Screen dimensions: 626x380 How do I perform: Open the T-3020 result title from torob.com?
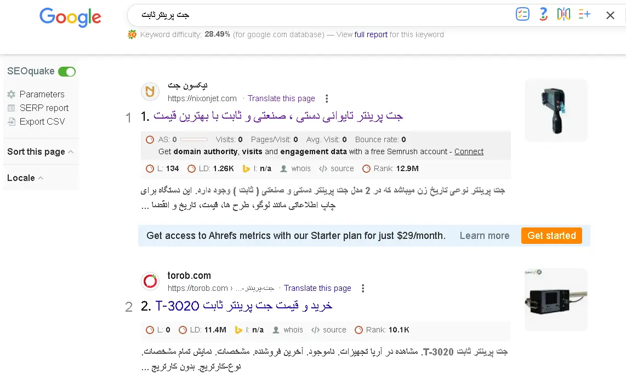pos(243,306)
